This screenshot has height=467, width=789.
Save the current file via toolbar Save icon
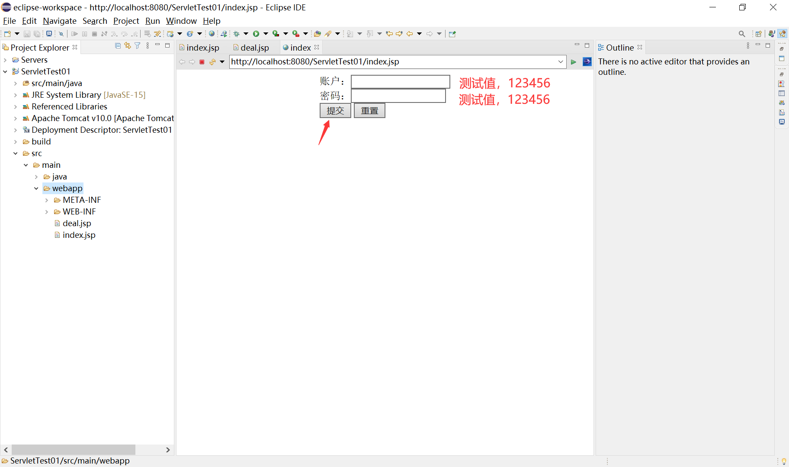point(27,33)
